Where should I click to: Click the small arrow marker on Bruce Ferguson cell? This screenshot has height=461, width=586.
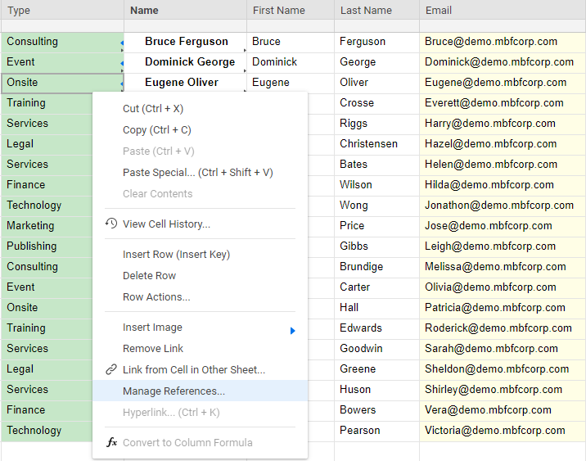(x=245, y=50)
